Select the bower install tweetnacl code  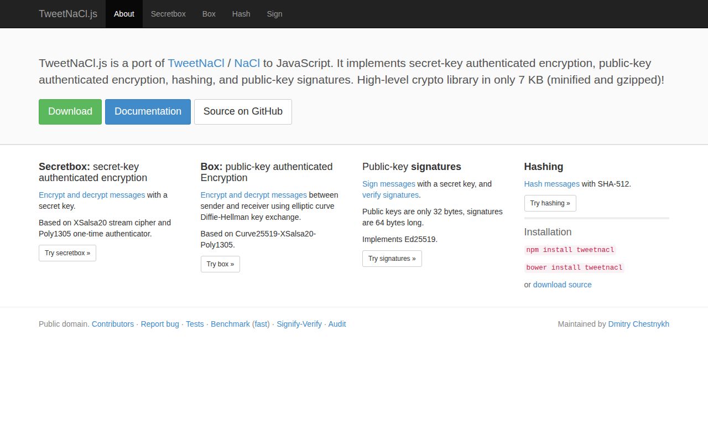(574, 267)
